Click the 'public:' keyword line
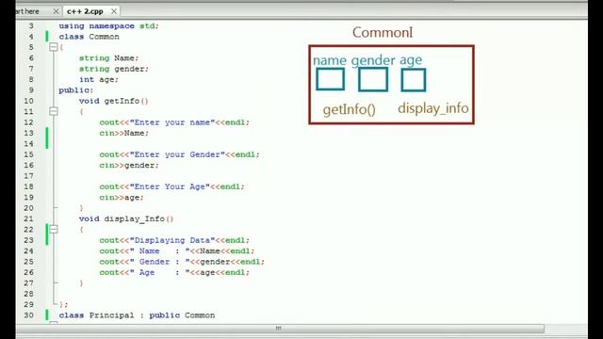This screenshot has width=603, height=339. click(75, 90)
